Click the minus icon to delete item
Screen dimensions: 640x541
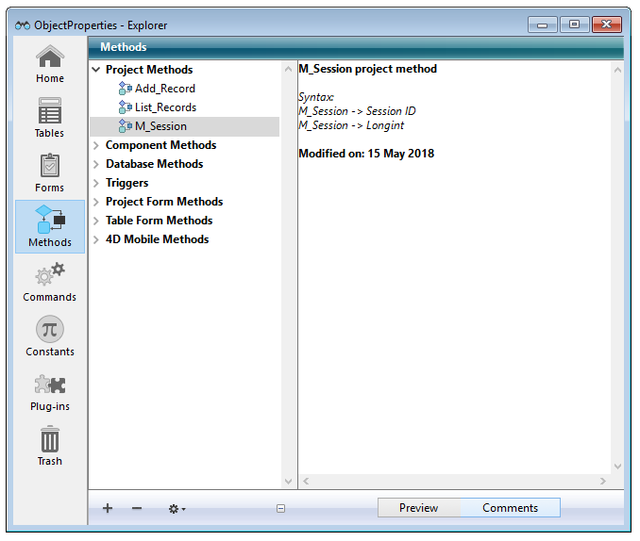pyautogui.click(x=137, y=508)
